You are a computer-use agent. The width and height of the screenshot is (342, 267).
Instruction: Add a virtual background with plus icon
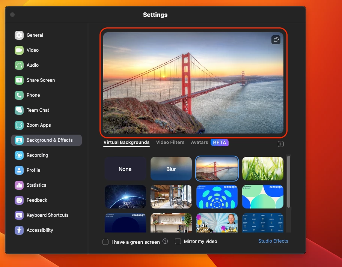(281, 144)
